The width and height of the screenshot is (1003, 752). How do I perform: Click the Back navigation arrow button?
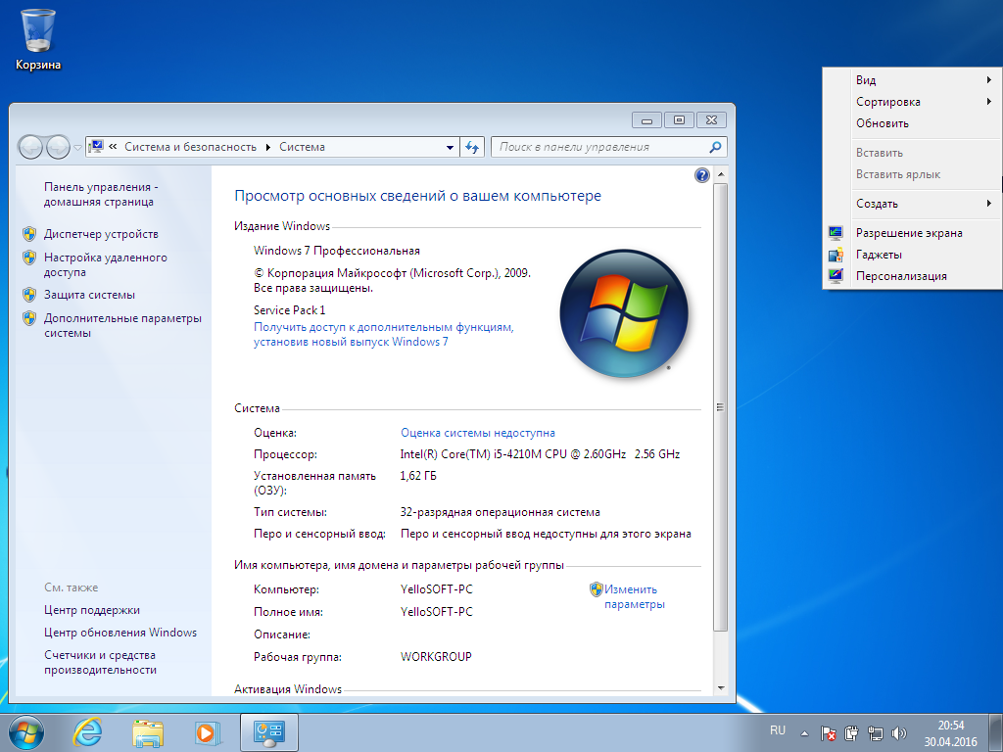[x=30, y=148]
